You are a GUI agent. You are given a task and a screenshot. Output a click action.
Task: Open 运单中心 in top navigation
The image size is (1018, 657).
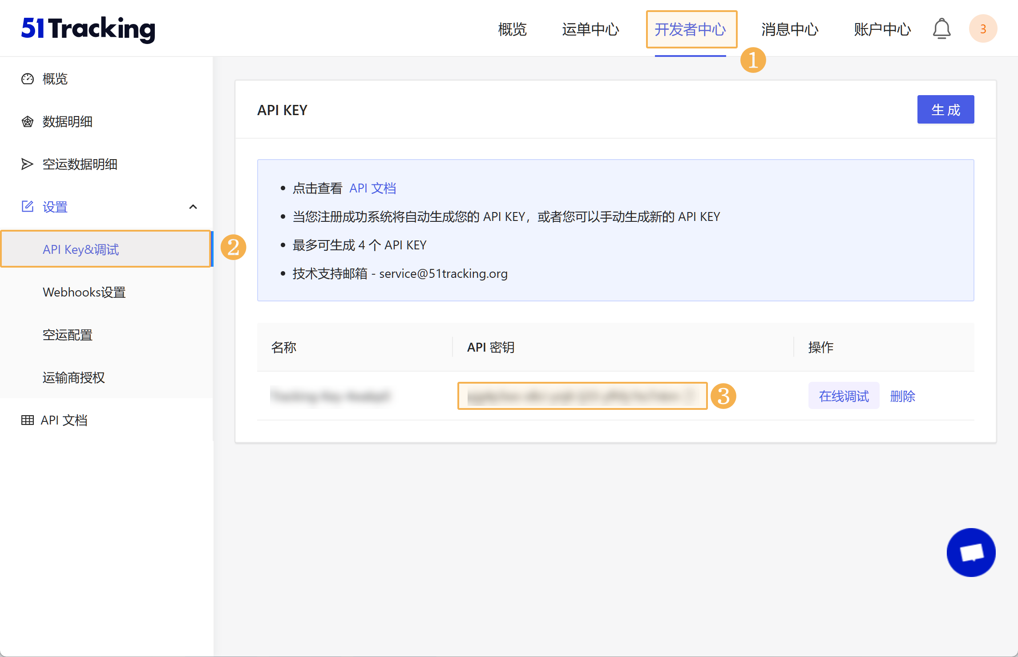pos(590,29)
